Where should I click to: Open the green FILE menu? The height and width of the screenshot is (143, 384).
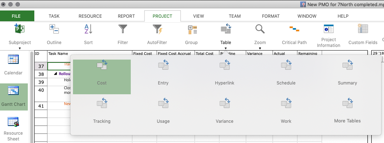(x=16, y=16)
